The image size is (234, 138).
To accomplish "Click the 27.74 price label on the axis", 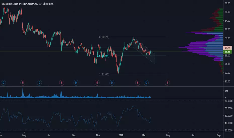I will (x=227, y=48).
